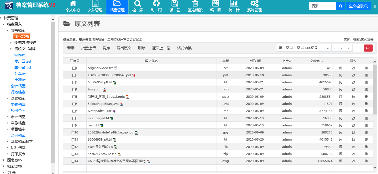Toggle the select-all checkbox in 序号 header
The height and width of the screenshot is (174, 378).
click(x=72, y=61)
